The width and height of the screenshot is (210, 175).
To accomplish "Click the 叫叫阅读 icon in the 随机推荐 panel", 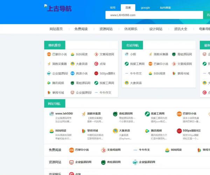I will [72, 54].
